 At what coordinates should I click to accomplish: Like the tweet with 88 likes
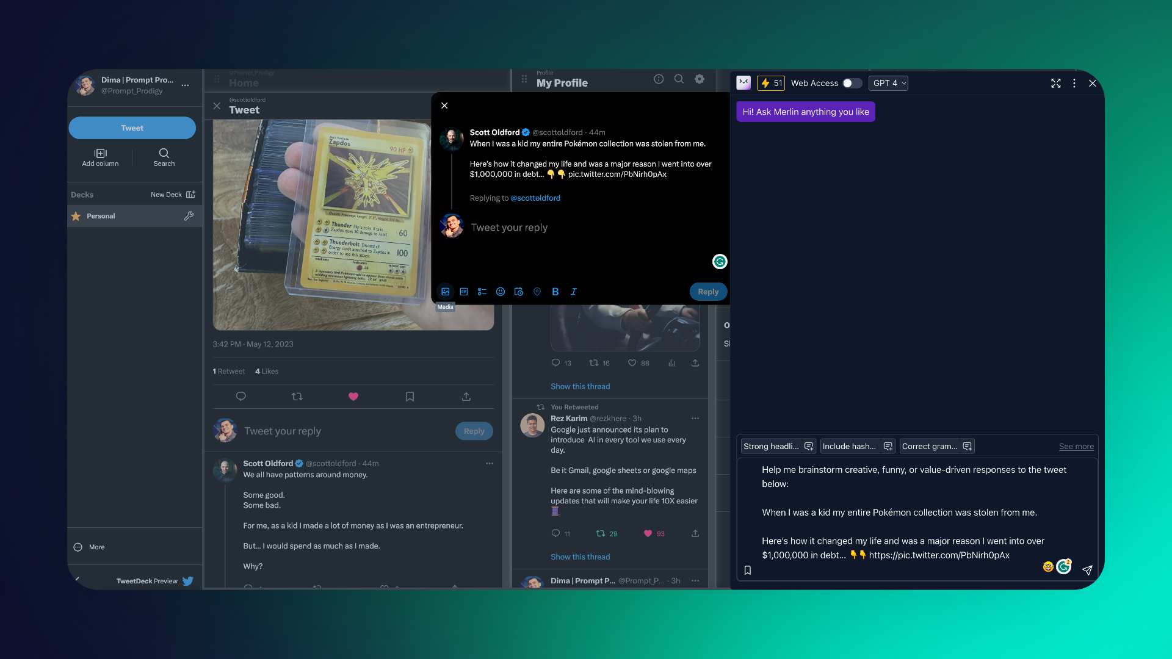point(632,363)
